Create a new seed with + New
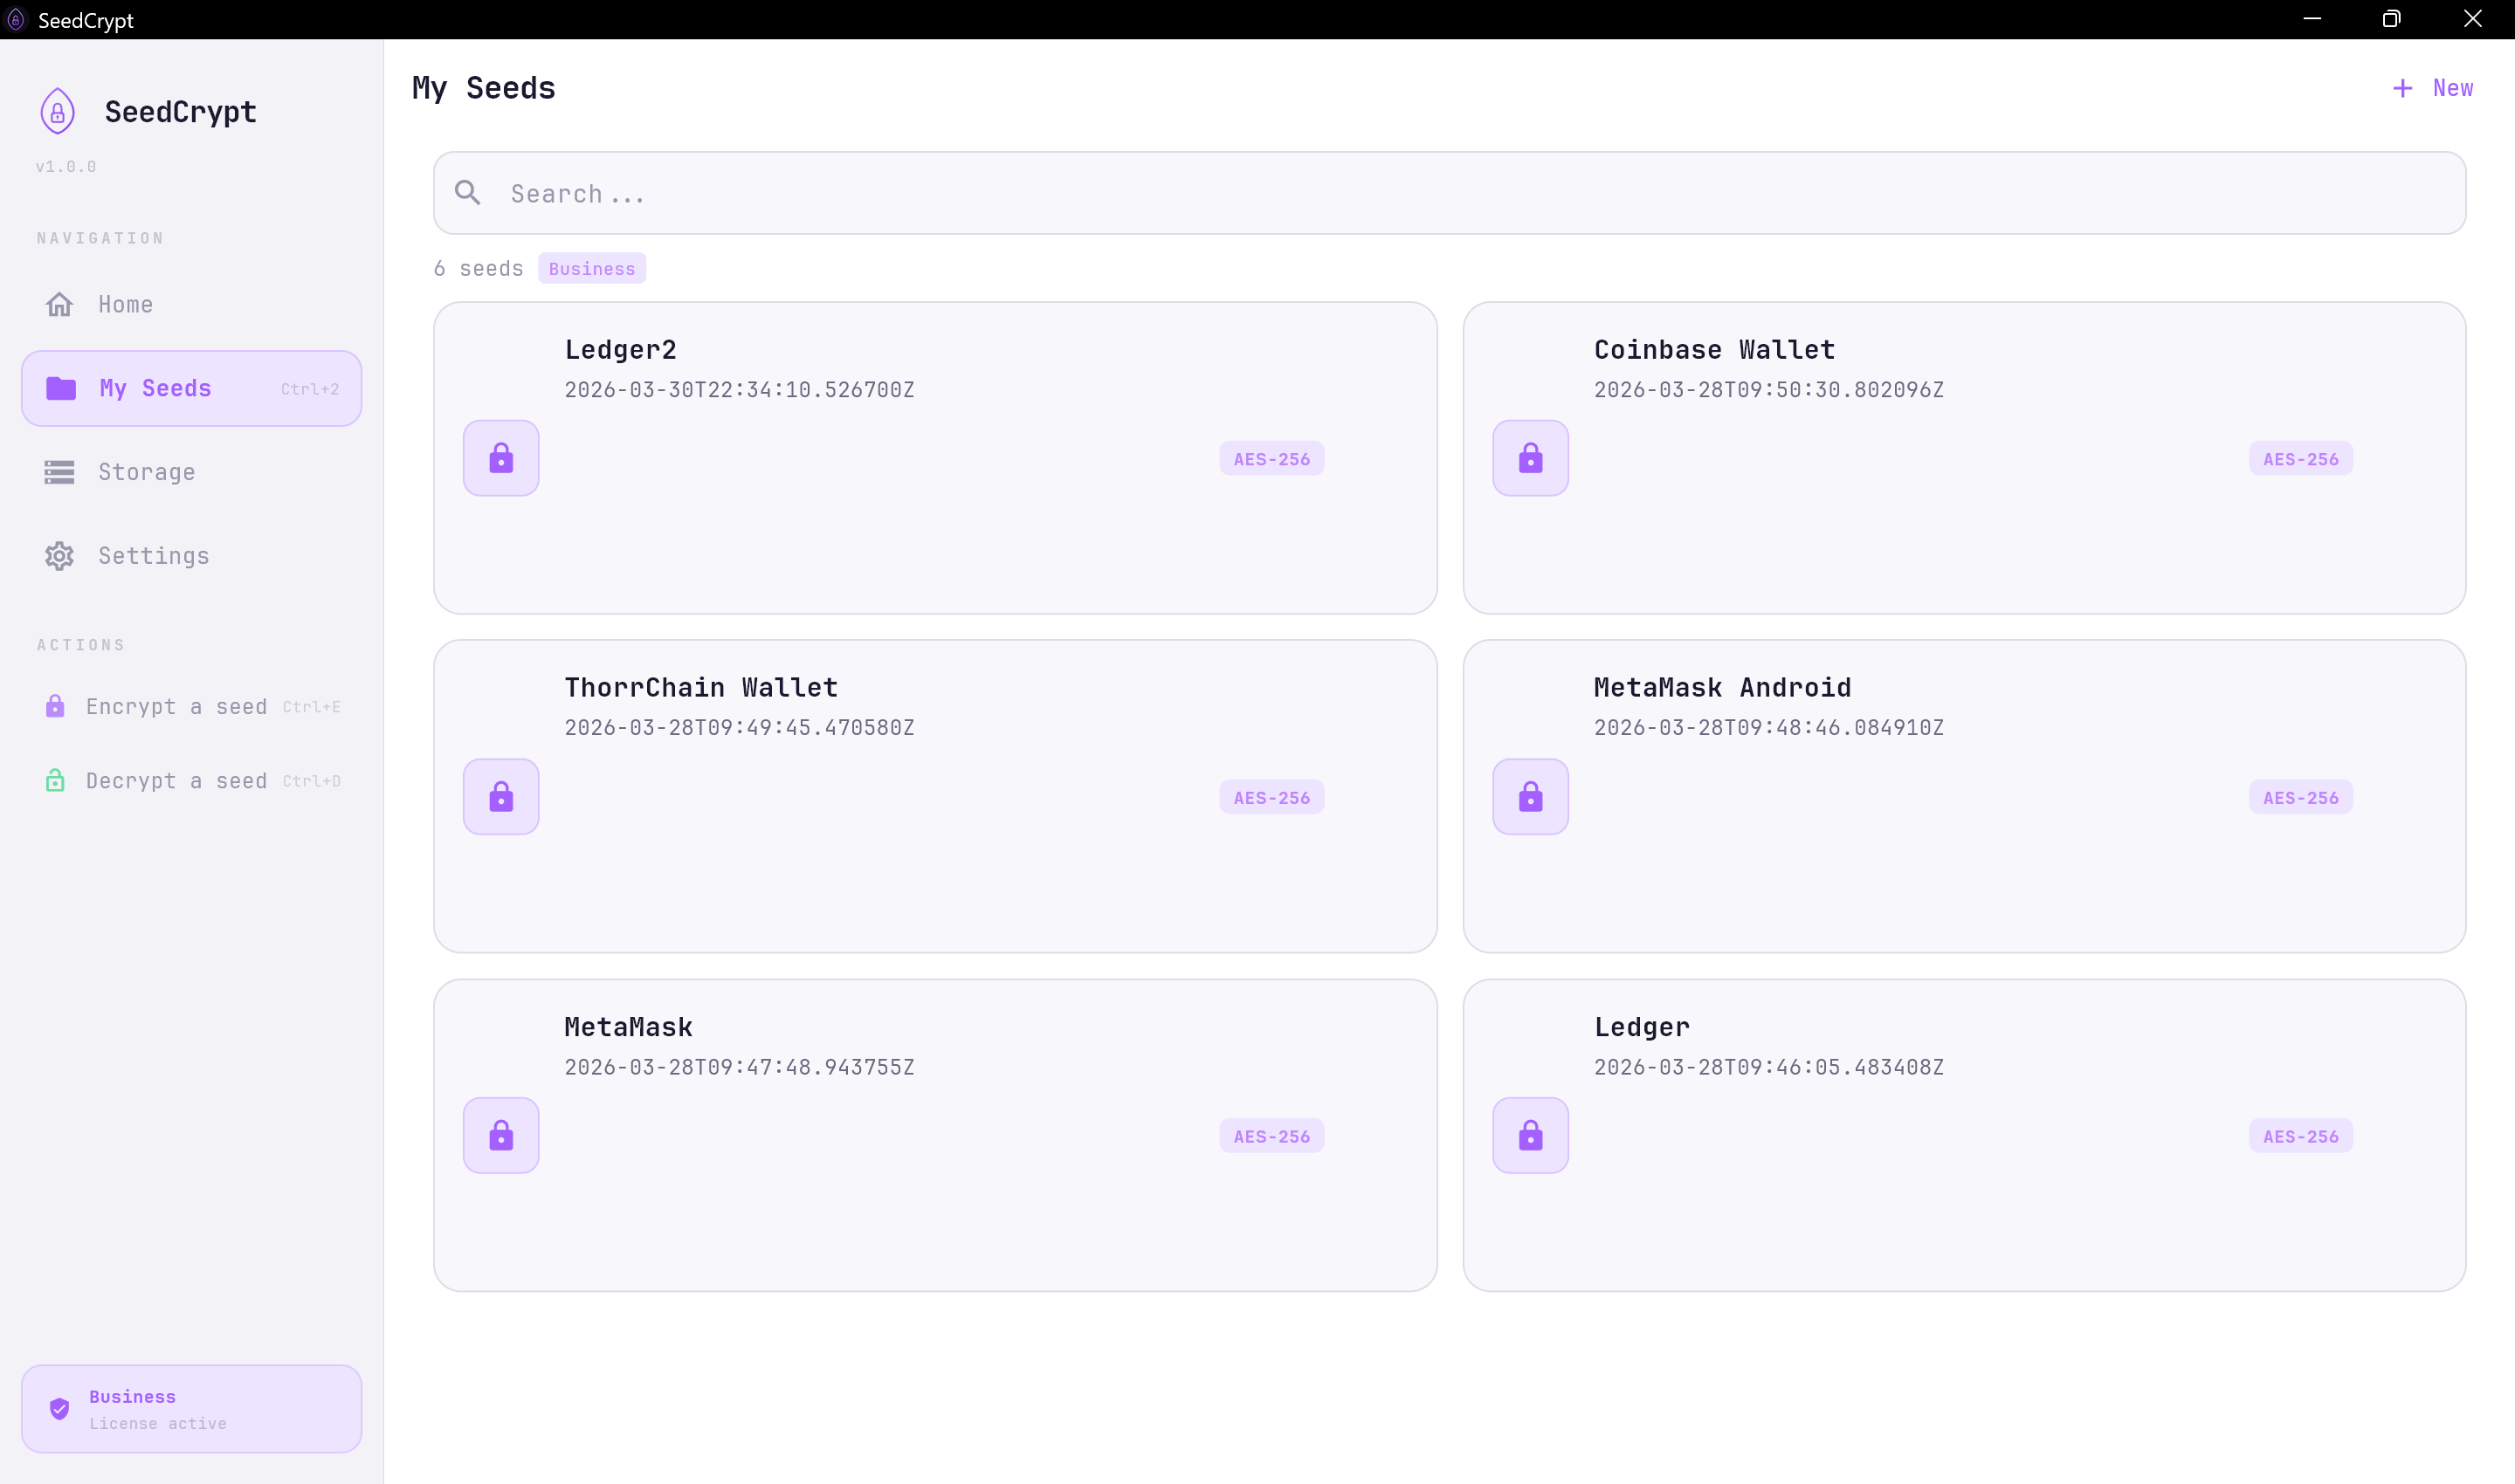The image size is (2515, 1484). coord(2432,88)
